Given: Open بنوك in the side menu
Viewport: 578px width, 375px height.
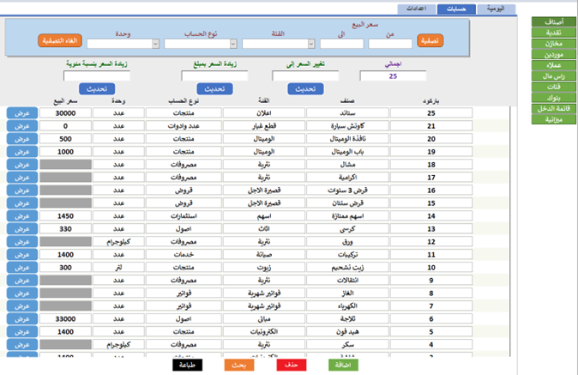Looking at the screenshot, I should [x=554, y=98].
